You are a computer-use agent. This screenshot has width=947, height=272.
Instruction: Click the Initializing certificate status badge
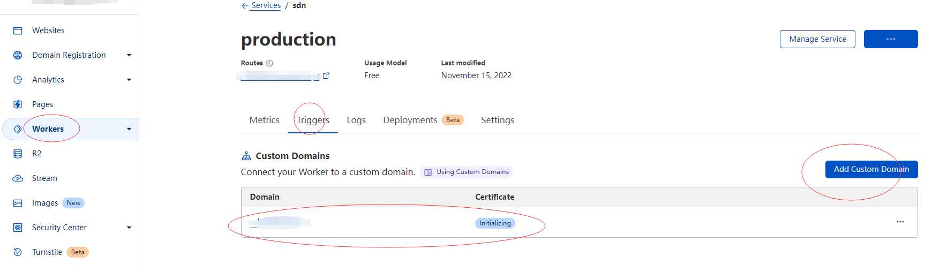pyautogui.click(x=495, y=223)
